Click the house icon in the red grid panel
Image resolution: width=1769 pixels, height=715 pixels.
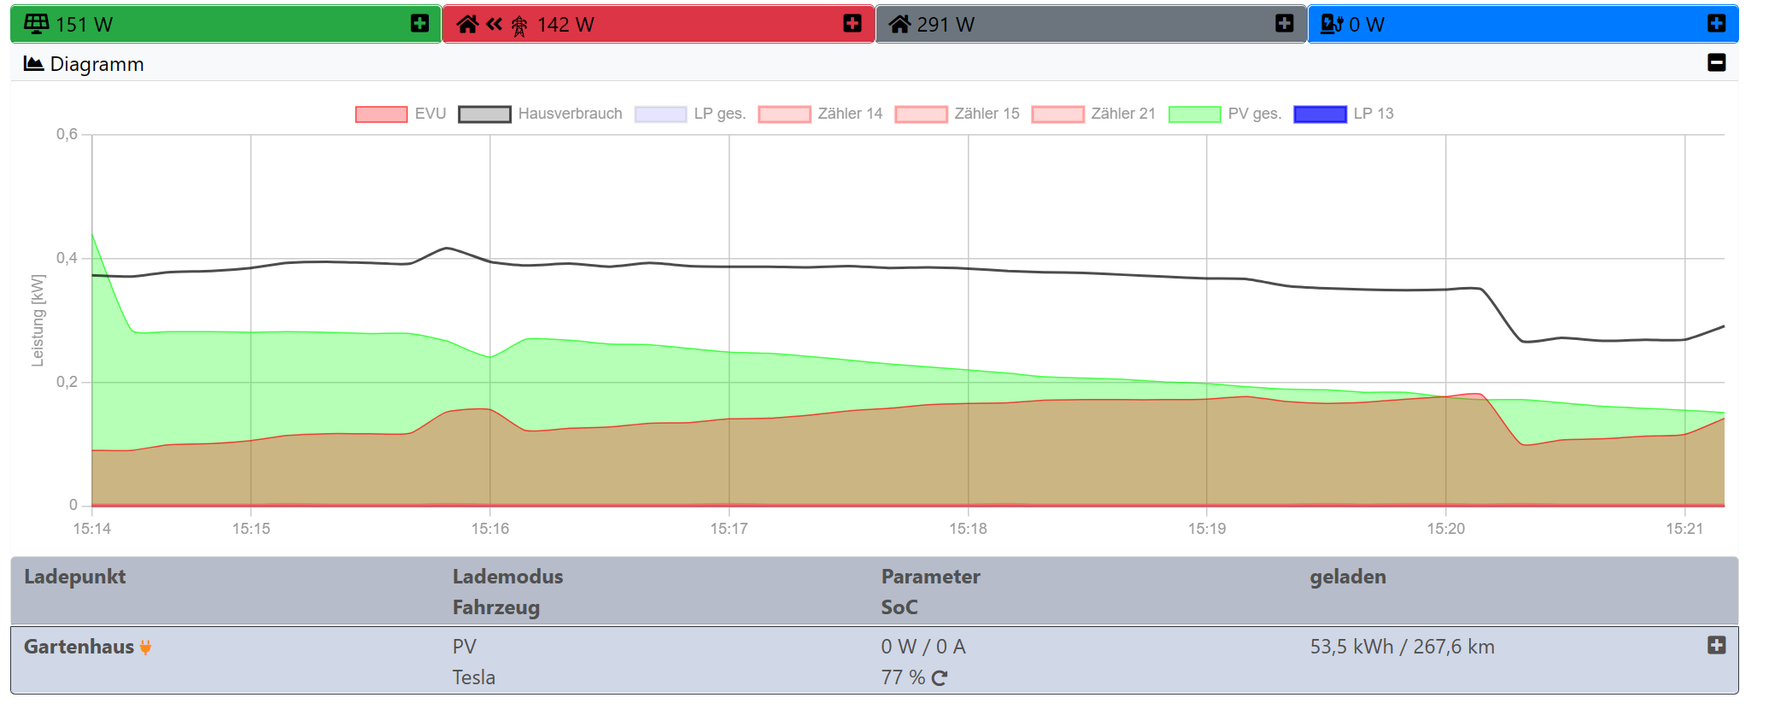pos(467,24)
